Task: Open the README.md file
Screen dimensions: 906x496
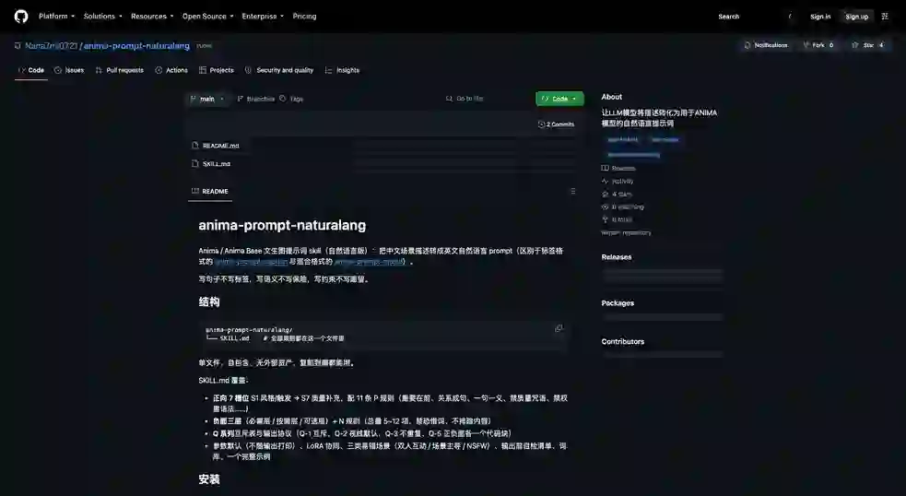Action: (x=220, y=146)
